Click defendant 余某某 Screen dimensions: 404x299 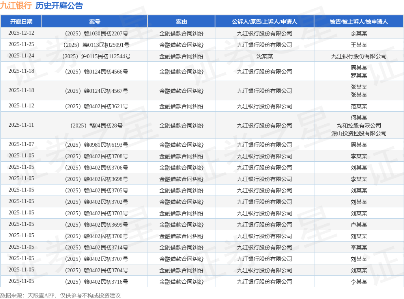tap(359, 33)
